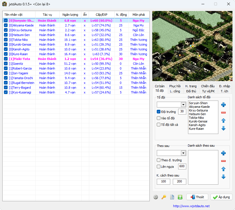
Task: Click the document page icon at the bottom
Action: point(172,197)
